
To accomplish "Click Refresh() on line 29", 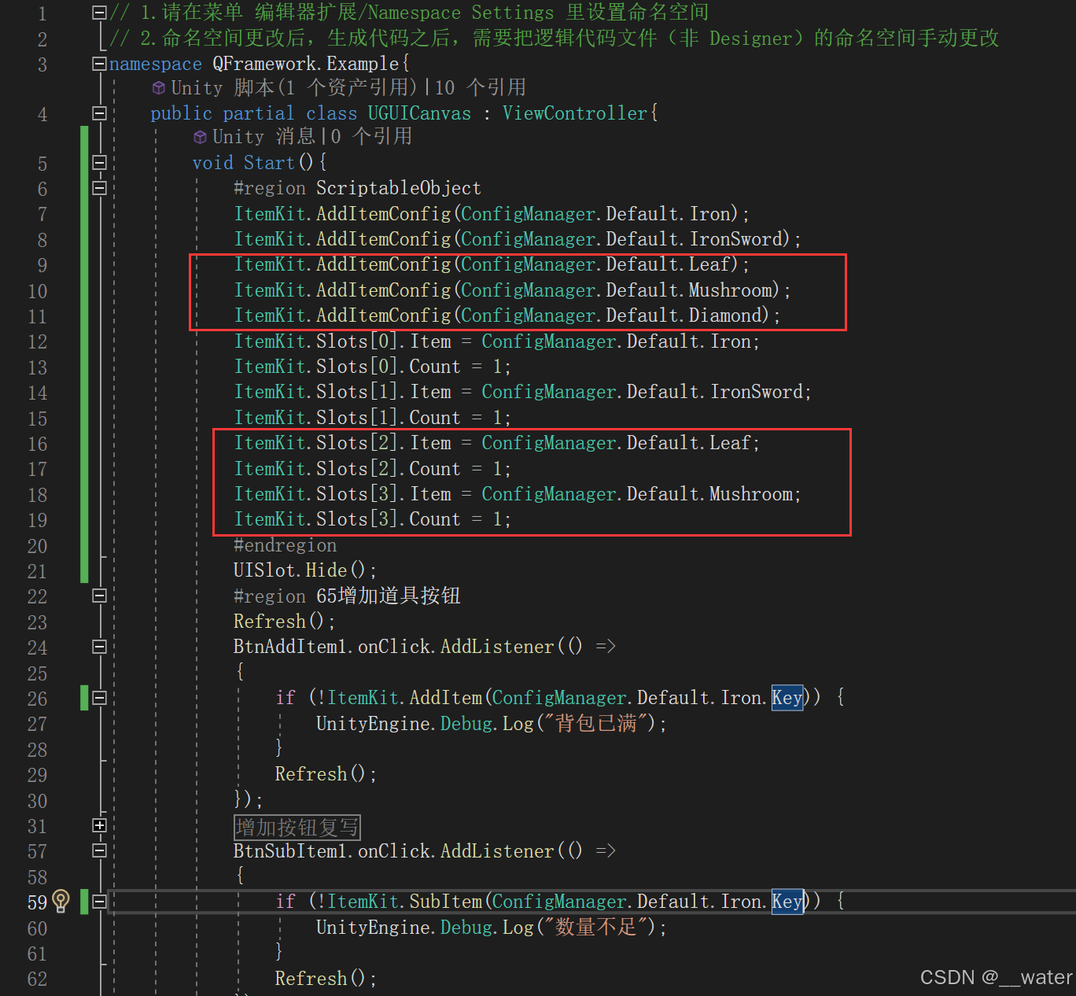I will [x=326, y=774].
